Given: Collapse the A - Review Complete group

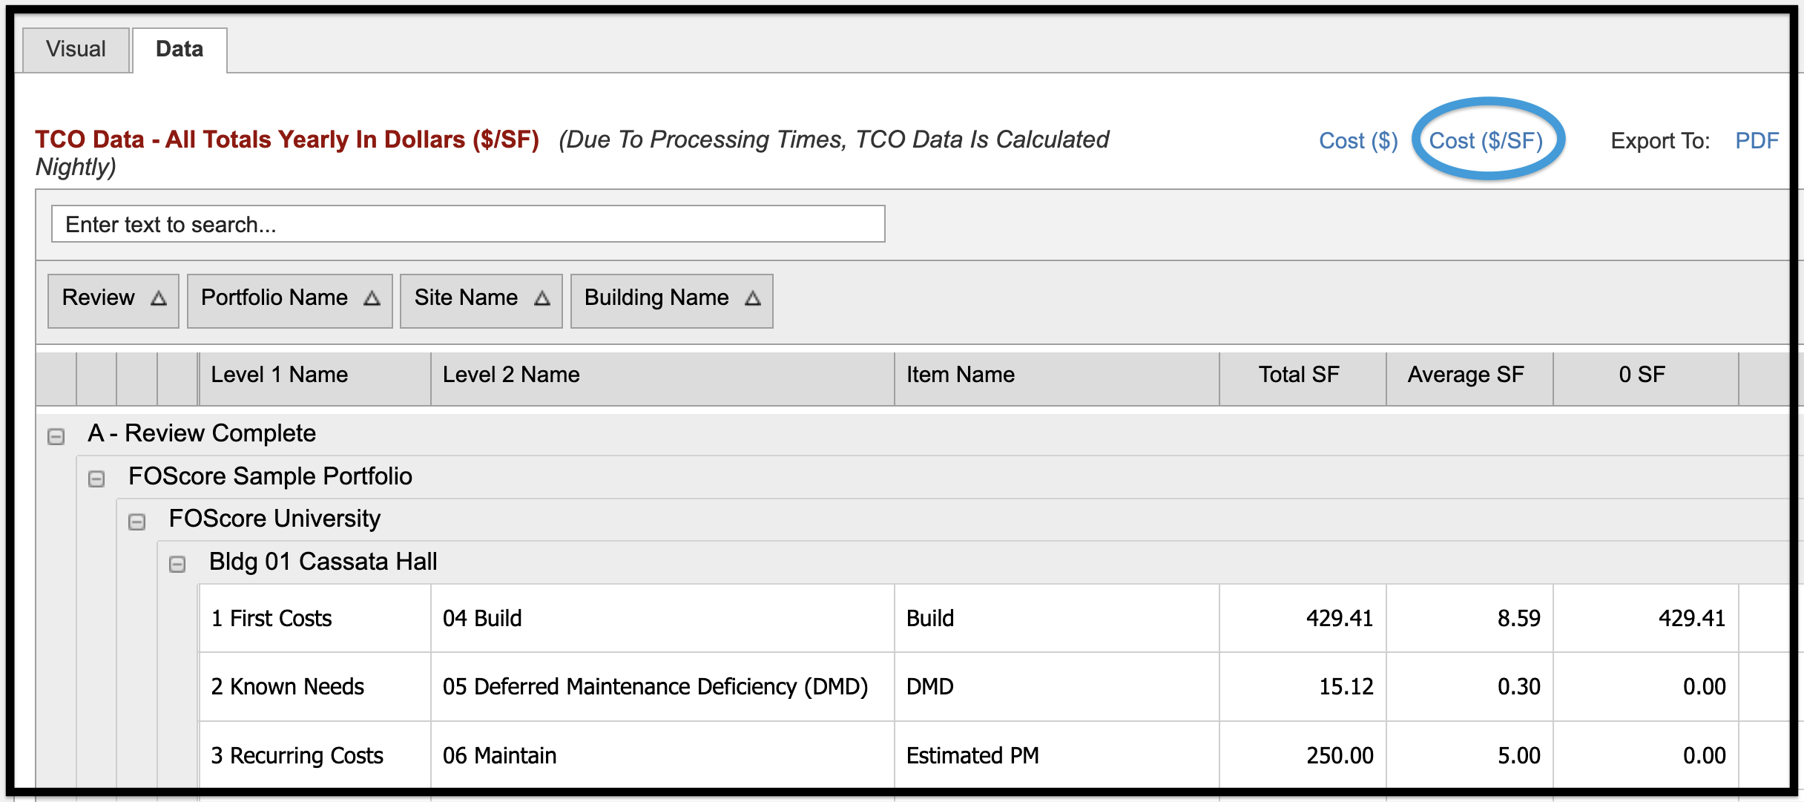Looking at the screenshot, I should (x=56, y=436).
